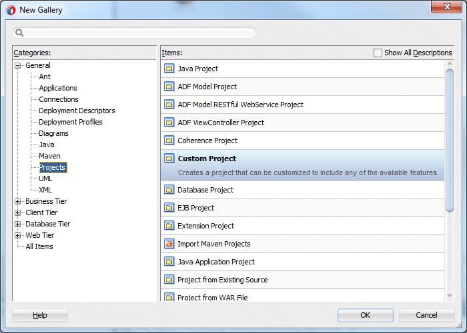Select the Maven category
The image size is (467, 333).
coord(50,156)
